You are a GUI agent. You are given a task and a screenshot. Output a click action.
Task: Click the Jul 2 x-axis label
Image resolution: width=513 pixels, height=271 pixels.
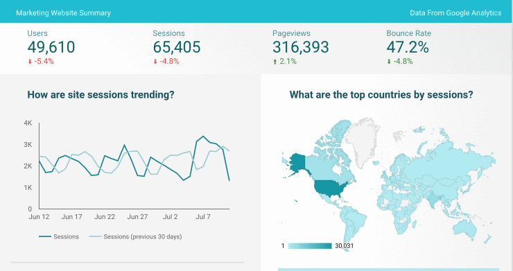click(170, 217)
